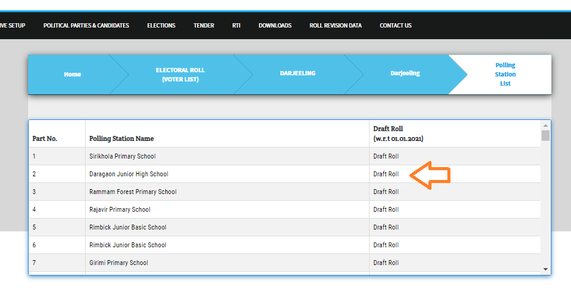The width and height of the screenshot is (571, 303).
Task: Select part number 7 cell
Action: (x=57, y=263)
